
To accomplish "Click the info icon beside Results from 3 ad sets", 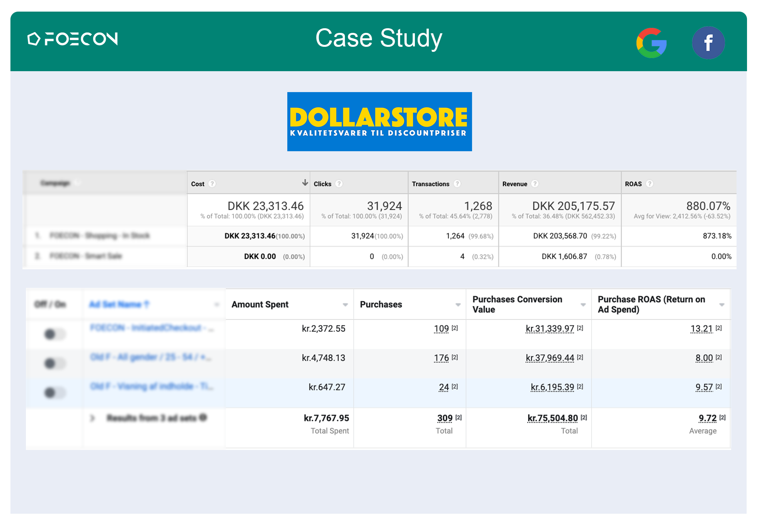I will pyautogui.click(x=203, y=417).
